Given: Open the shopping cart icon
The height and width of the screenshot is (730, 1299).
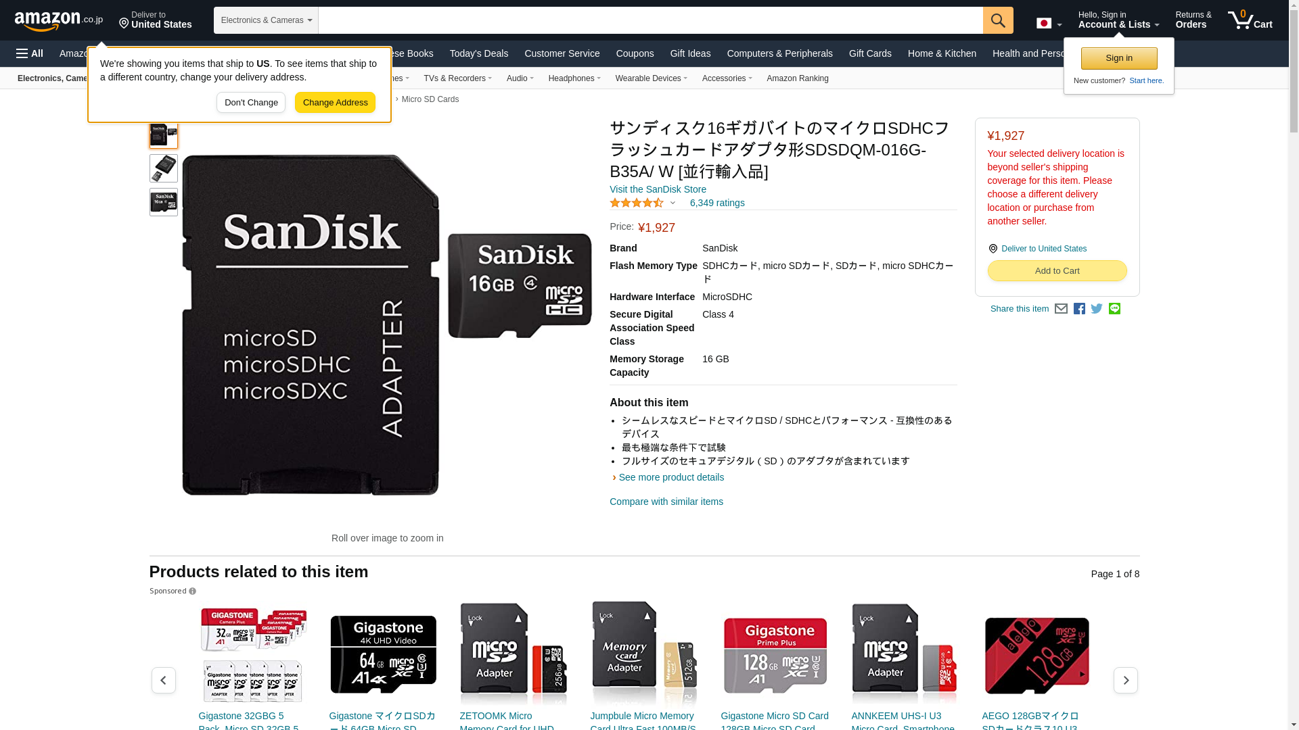Looking at the screenshot, I should tap(1250, 20).
